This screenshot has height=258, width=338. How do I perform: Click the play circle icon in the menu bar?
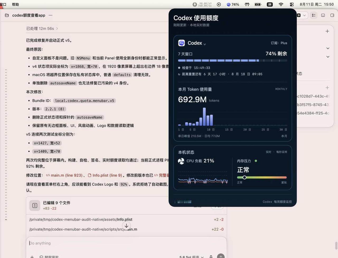tap(219, 4)
